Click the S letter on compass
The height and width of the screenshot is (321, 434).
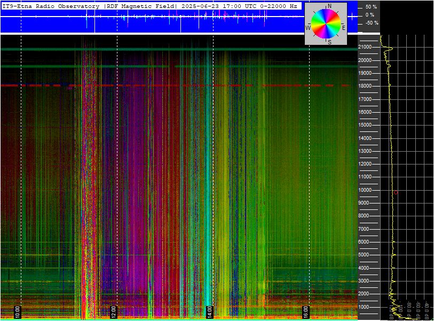tap(329, 42)
